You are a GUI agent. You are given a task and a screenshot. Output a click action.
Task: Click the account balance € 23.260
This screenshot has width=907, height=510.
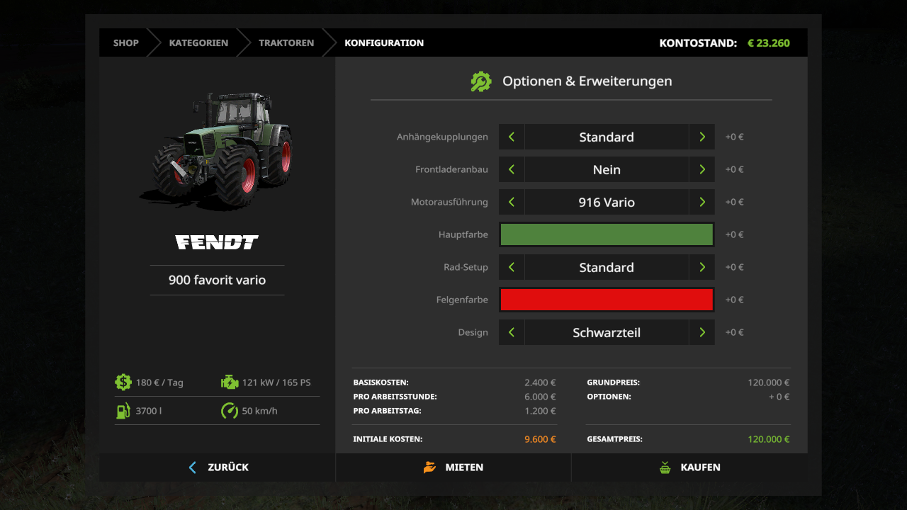pos(768,42)
